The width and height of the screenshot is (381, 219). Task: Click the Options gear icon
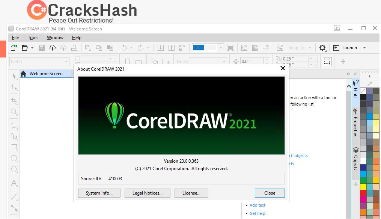(x=322, y=48)
